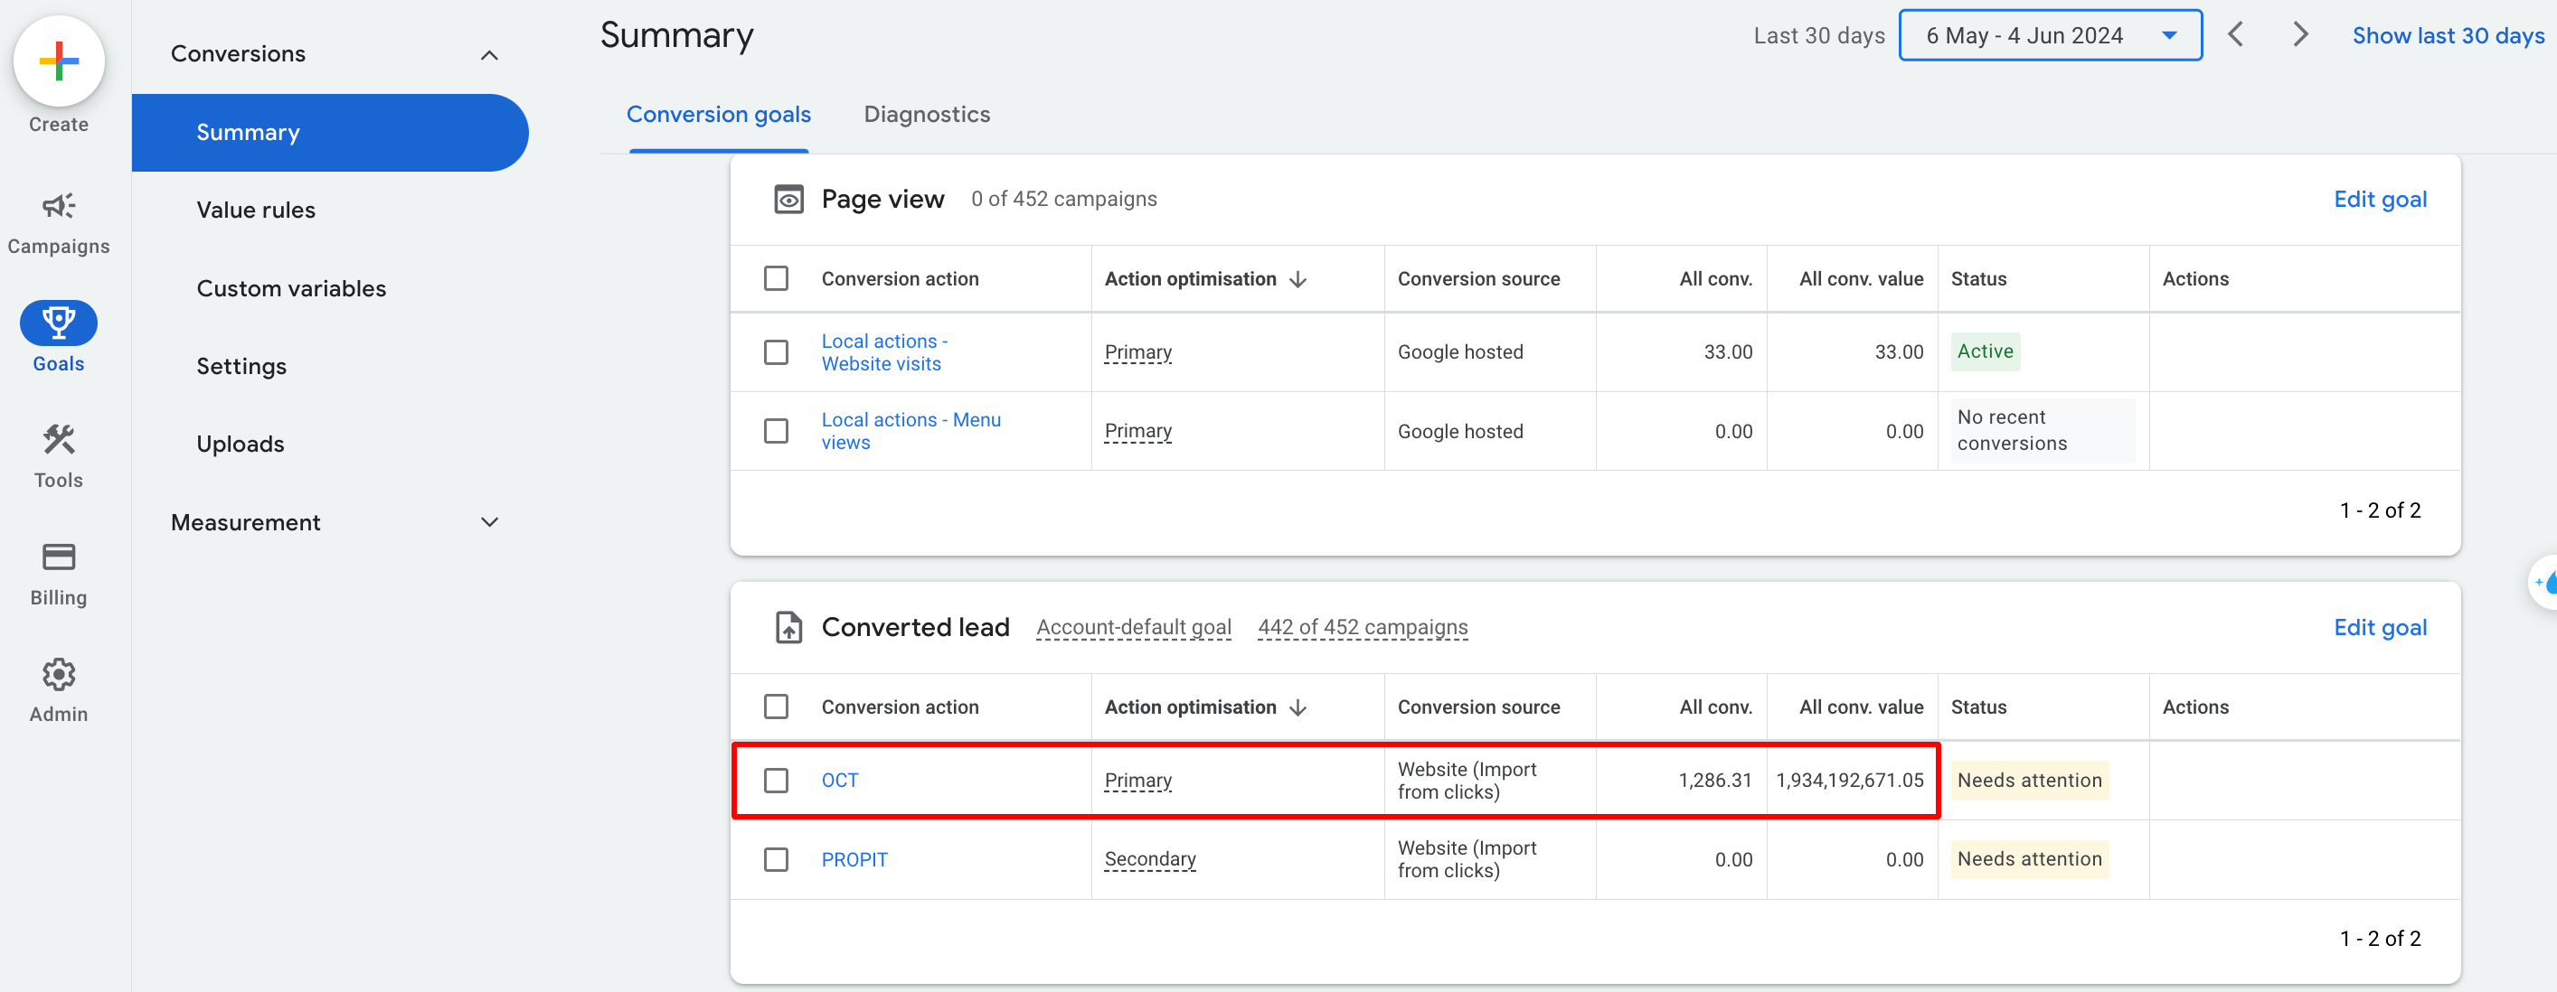Tick the Local actions - Website visits checkbox
Image resolution: width=2557 pixels, height=992 pixels.
(776, 352)
